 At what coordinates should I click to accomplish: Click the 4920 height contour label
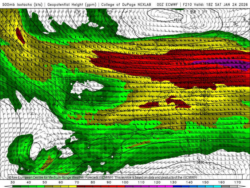(x=177, y=20)
